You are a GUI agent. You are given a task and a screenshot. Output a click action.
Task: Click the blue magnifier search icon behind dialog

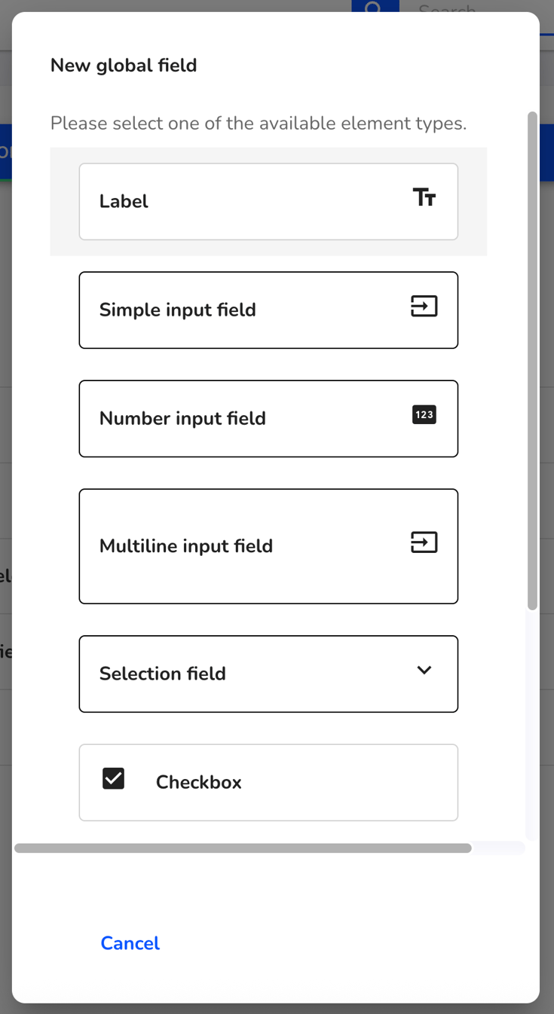pyautogui.click(x=375, y=7)
